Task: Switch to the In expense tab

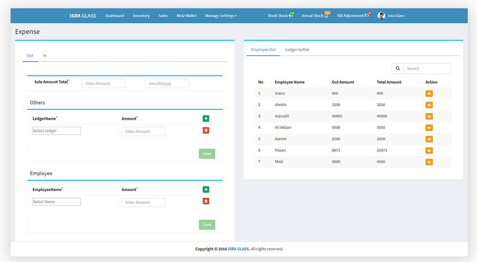Action: [x=45, y=56]
